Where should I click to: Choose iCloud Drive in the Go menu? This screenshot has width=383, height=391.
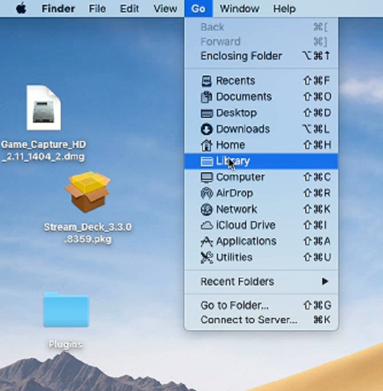(261, 225)
